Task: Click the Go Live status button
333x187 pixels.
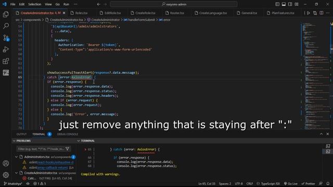Action: point(291,183)
